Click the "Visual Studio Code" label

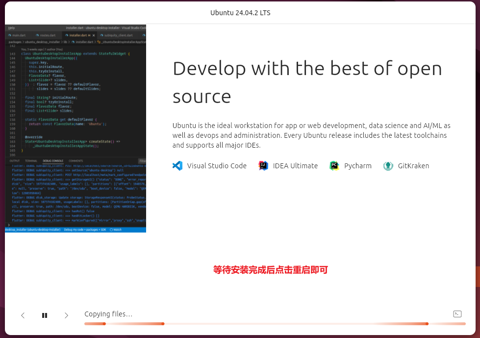tap(217, 166)
